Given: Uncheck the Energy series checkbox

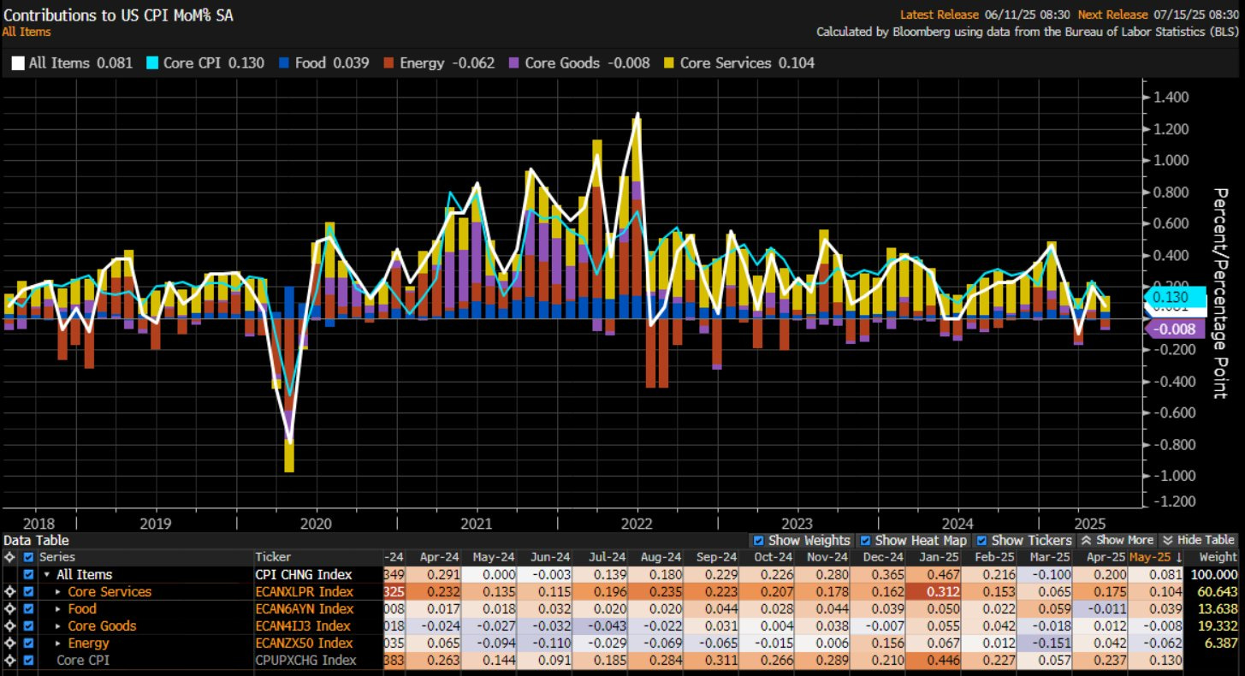Looking at the screenshot, I should coord(28,643).
